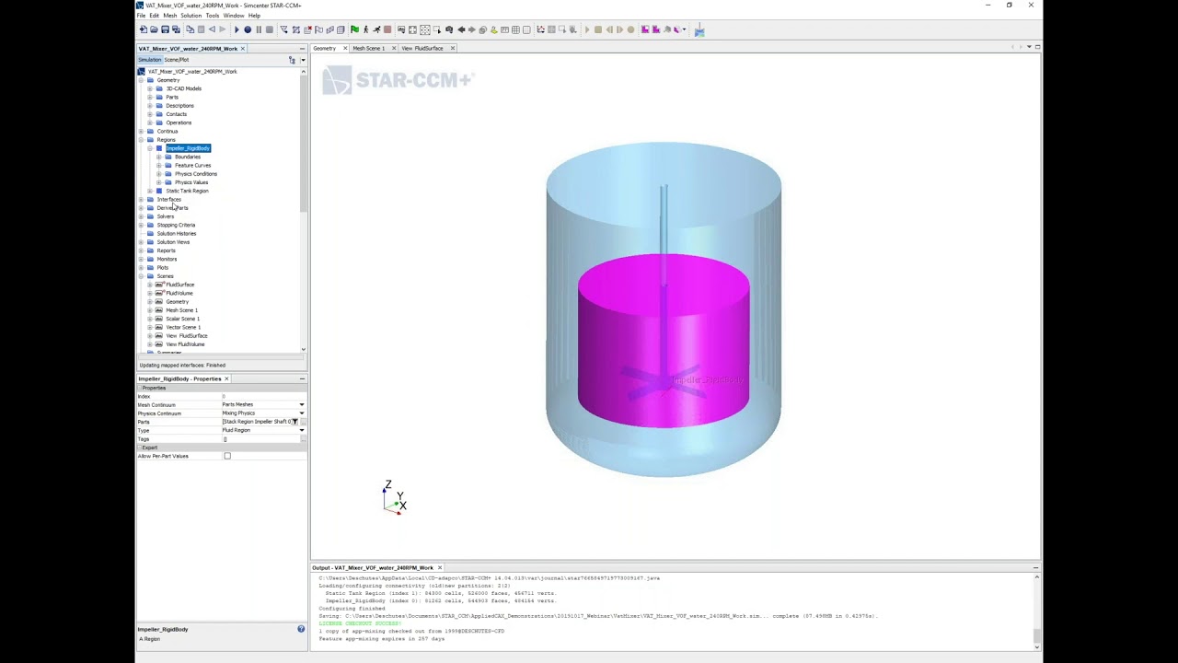Click the ellipsis button on Tags row

(x=302, y=439)
